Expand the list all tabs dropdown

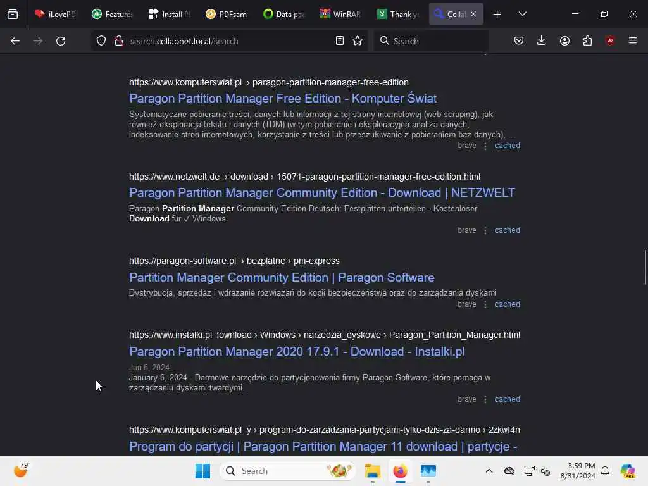click(x=522, y=15)
